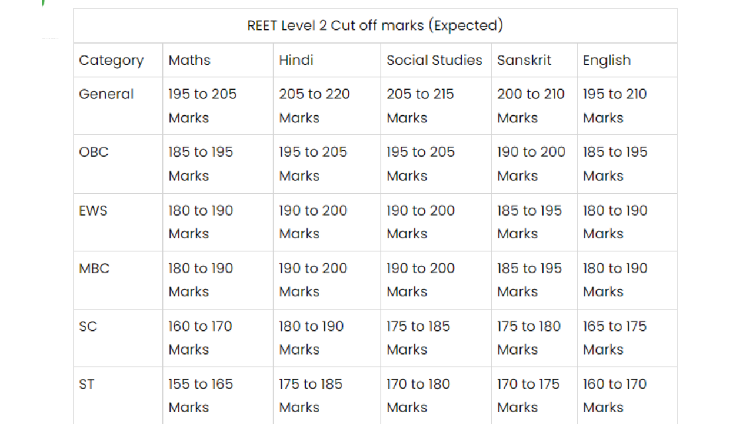Click the Maths column header
This screenshot has height=424, width=753.
[189, 60]
